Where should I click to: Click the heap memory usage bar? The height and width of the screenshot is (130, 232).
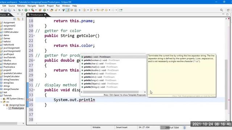[x=171, y=127]
